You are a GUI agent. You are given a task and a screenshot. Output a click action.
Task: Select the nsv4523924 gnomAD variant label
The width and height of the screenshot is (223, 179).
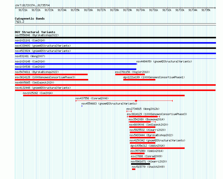click(43, 51)
